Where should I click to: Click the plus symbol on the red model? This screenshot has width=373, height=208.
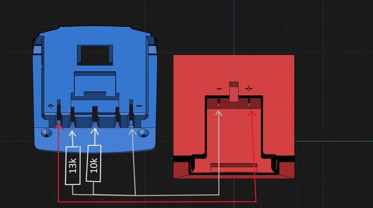249,89
